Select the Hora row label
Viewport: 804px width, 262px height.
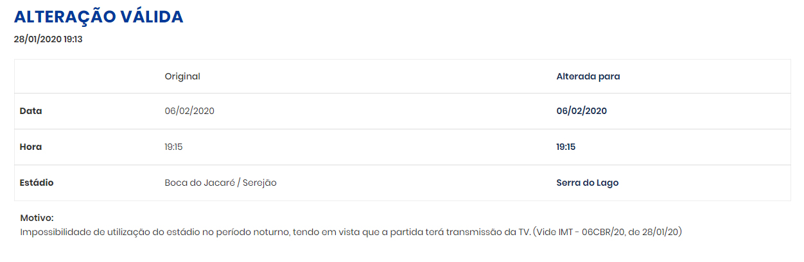(x=31, y=147)
